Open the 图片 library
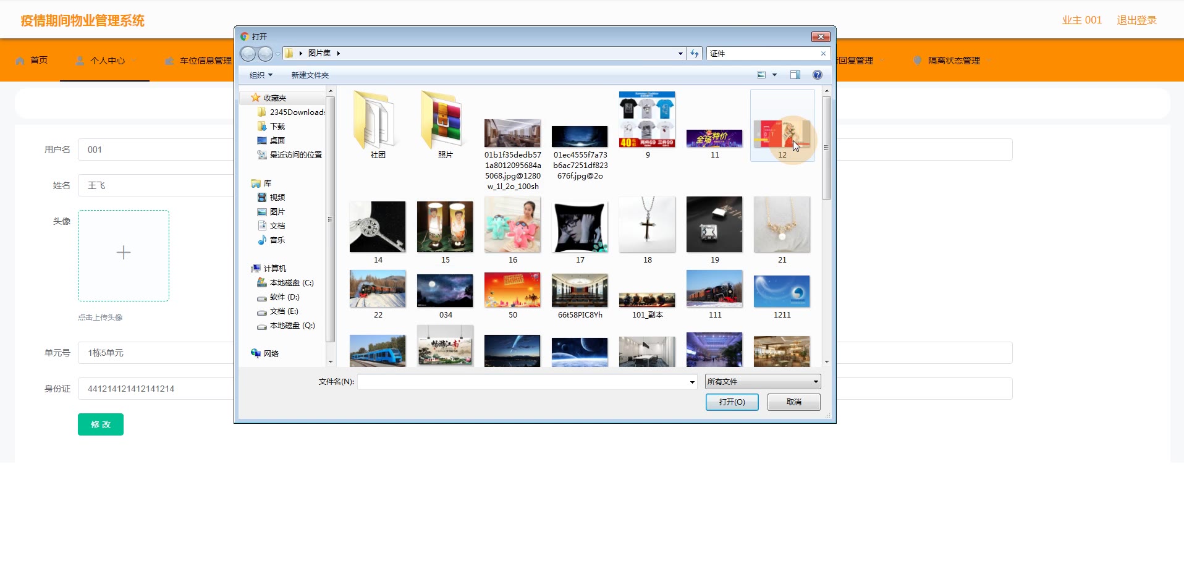 point(271,211)
